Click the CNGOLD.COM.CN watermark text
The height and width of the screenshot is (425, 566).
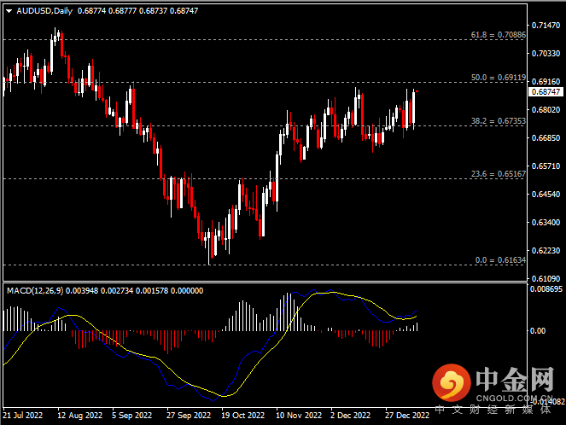[x=511, y=396]
